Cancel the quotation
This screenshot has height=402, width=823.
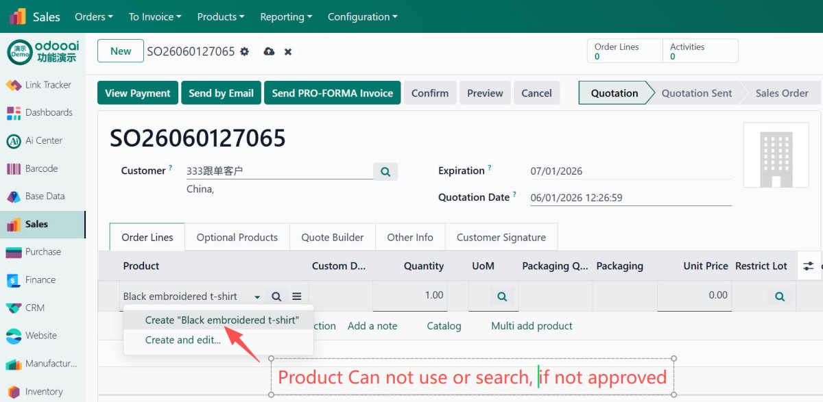tap(536, 93)
